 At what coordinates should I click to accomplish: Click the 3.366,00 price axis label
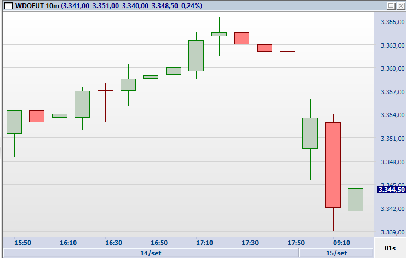(391, 22)
